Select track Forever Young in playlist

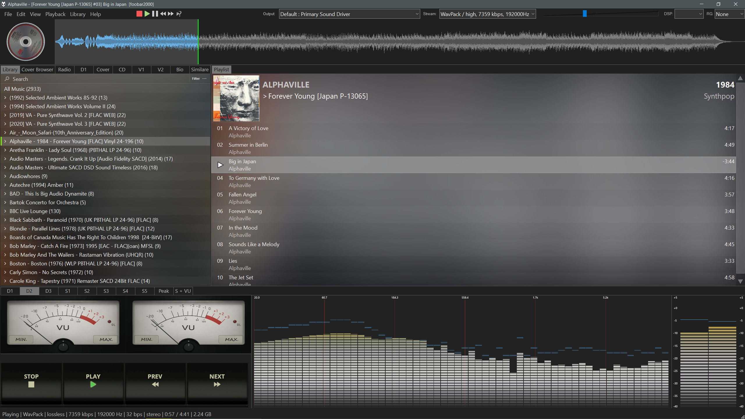(x=245, y=211)
